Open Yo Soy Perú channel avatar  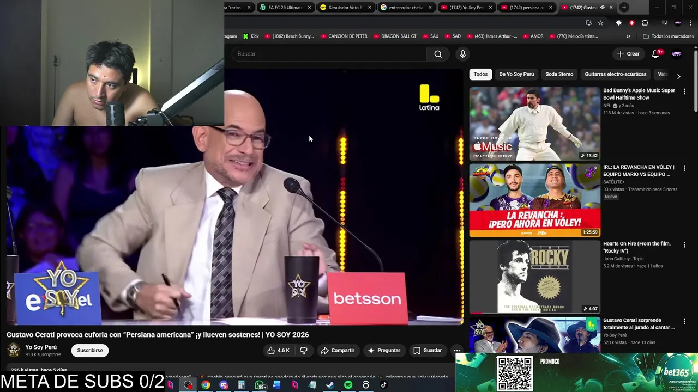pos(14,350)
